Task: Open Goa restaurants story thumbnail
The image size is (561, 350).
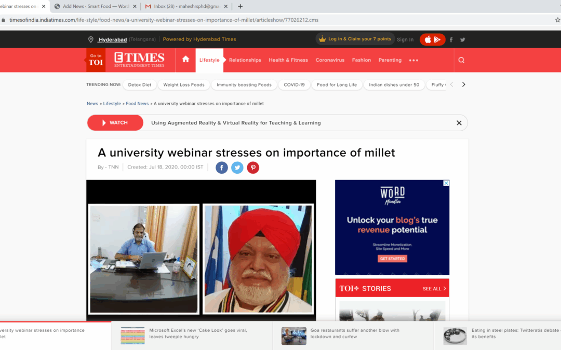Action: click(294, 335)
